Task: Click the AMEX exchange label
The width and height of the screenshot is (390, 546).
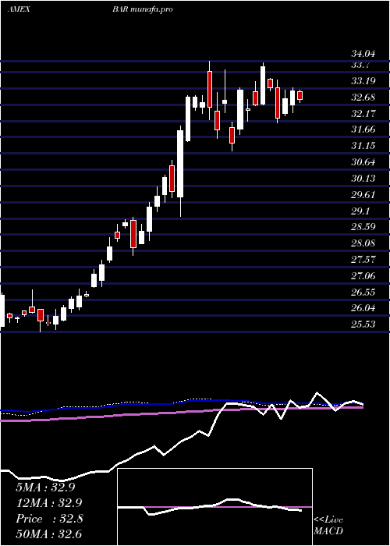Action: point(19,9)
